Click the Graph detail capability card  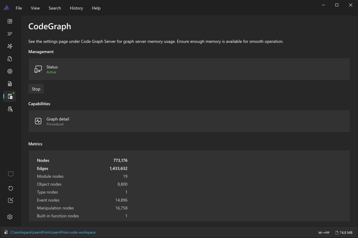pyautogui.click(x=189, y=121)
